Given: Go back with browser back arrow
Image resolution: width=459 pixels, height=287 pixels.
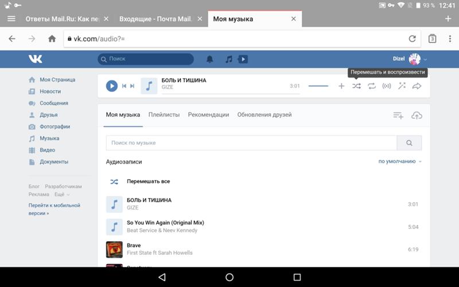Looking at the screenshot, I should coord(12,38).
